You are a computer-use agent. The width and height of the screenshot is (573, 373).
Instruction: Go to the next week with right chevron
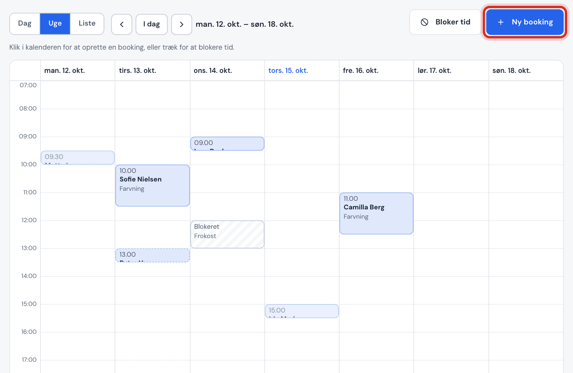(182, 24)
